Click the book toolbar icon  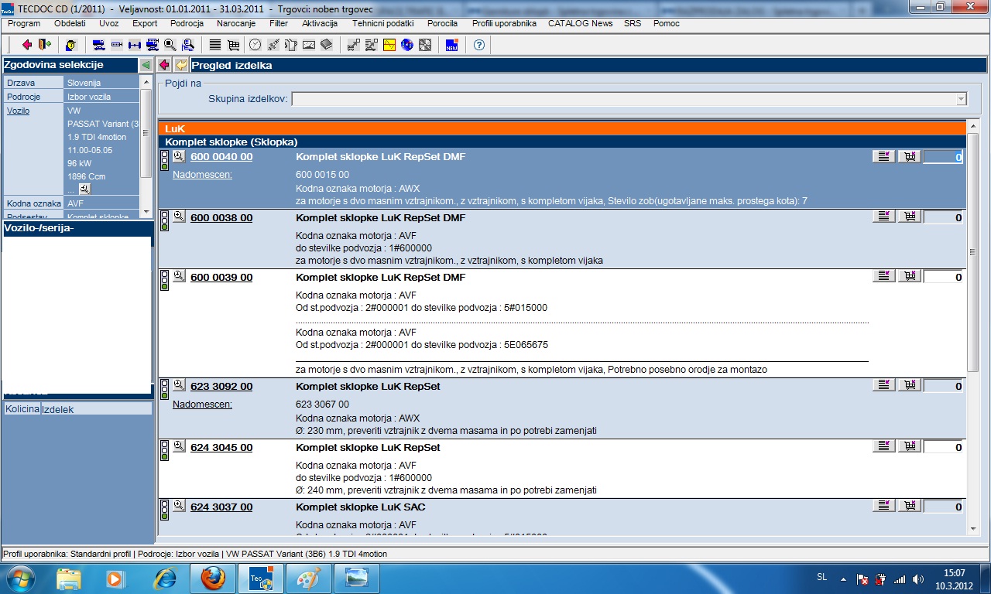[327, 45]
